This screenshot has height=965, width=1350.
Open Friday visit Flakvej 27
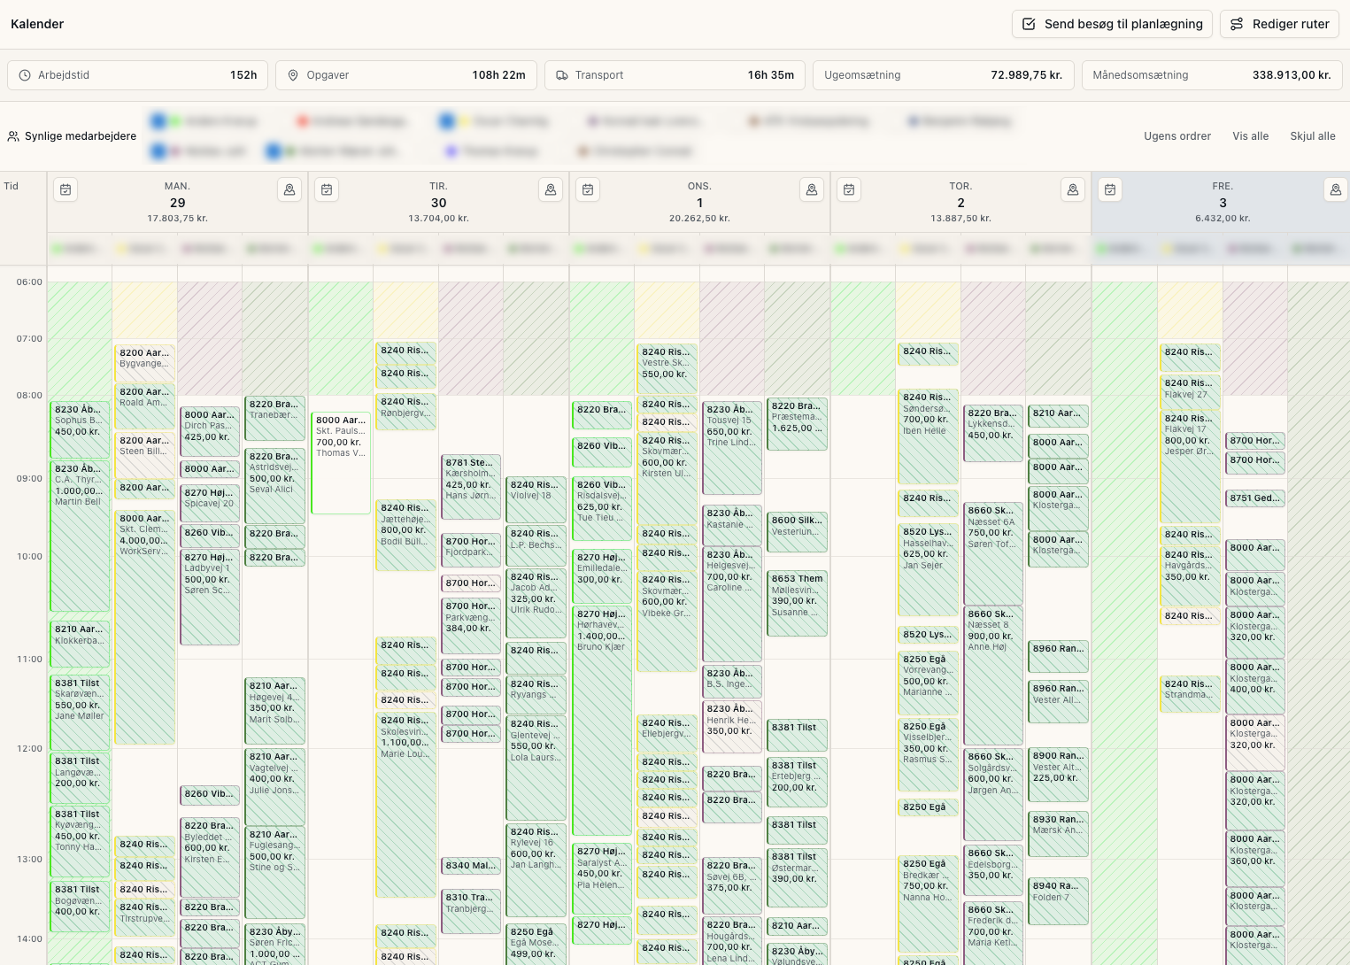[1190, 390]
